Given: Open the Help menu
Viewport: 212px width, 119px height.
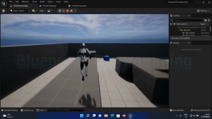Looking at the screenshot, I should pos(66,2).
